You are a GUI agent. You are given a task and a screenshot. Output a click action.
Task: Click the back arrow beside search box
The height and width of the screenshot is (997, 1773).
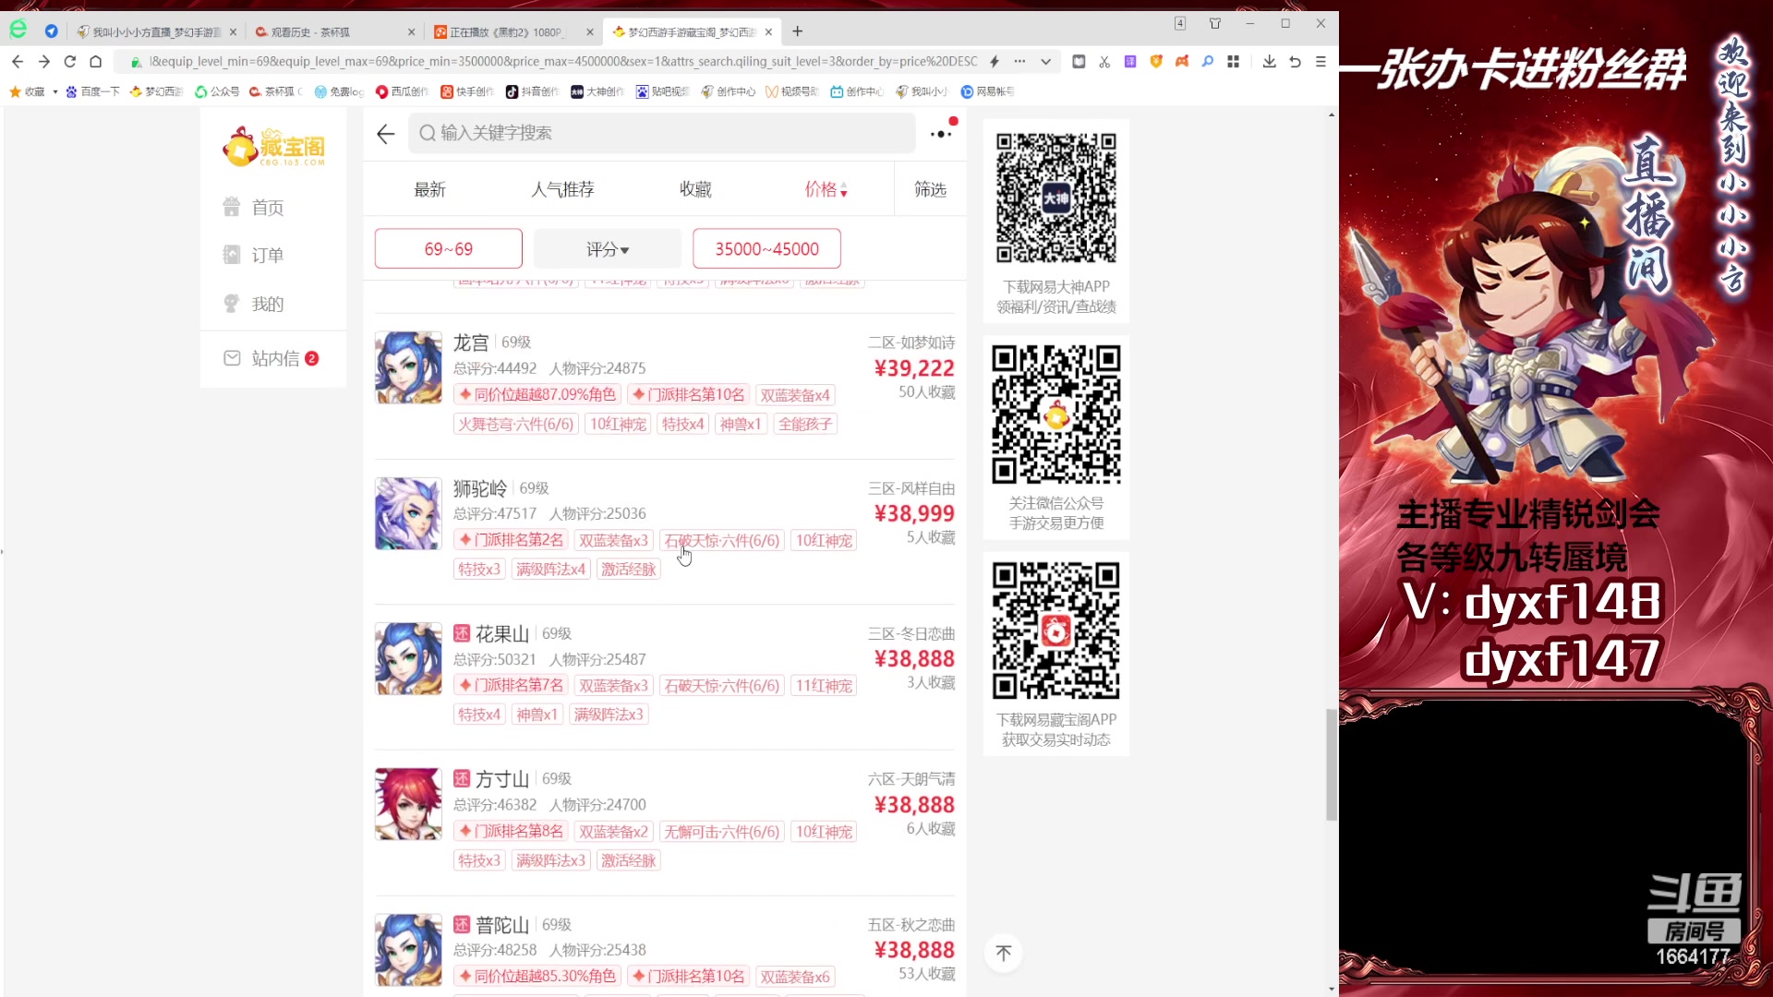[x=386, y=134]
